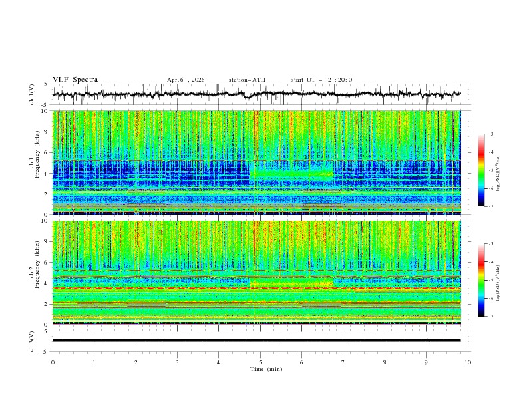This screenshot has height=407, width=527.
Task: Click the "Time (min)" axis title
Action: 266,369
